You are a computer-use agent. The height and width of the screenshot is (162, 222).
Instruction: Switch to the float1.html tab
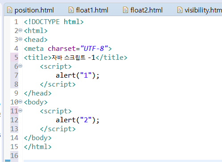coord(89,10)
